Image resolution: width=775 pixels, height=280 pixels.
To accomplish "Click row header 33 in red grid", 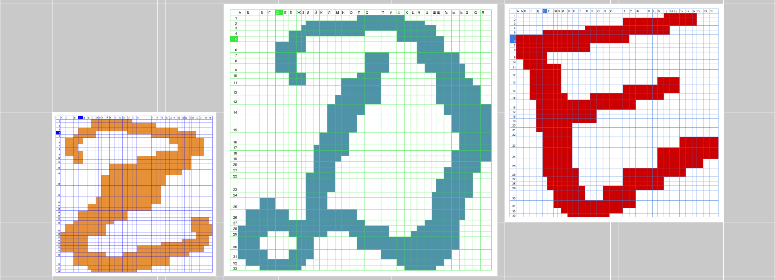I will [x=513, y=216].
